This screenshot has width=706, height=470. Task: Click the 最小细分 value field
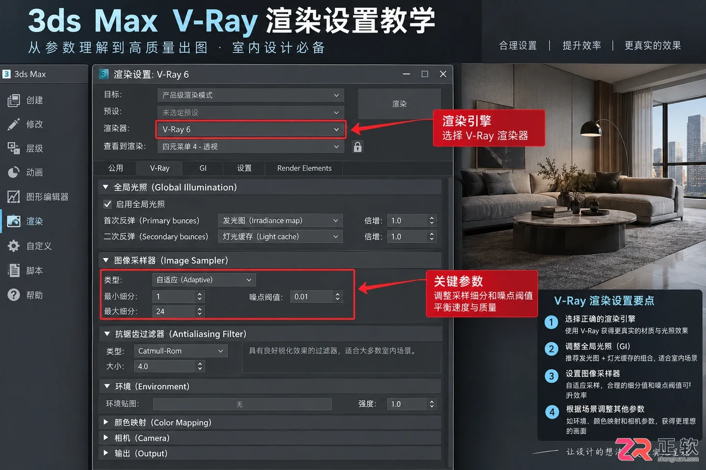tap(174, 297)
